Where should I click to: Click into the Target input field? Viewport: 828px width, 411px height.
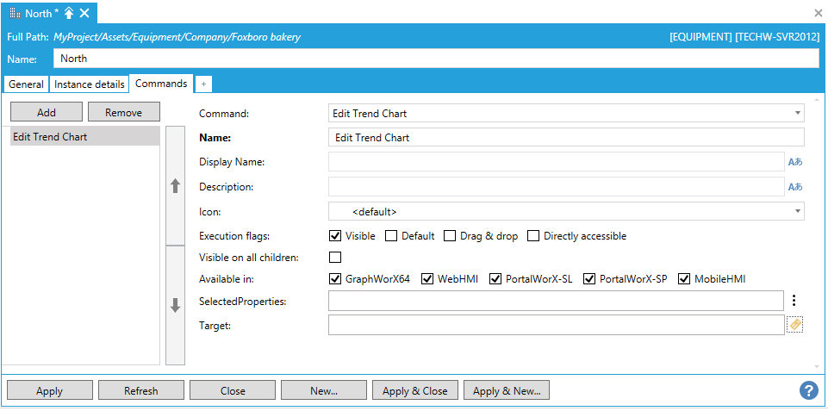click(556, 325)
